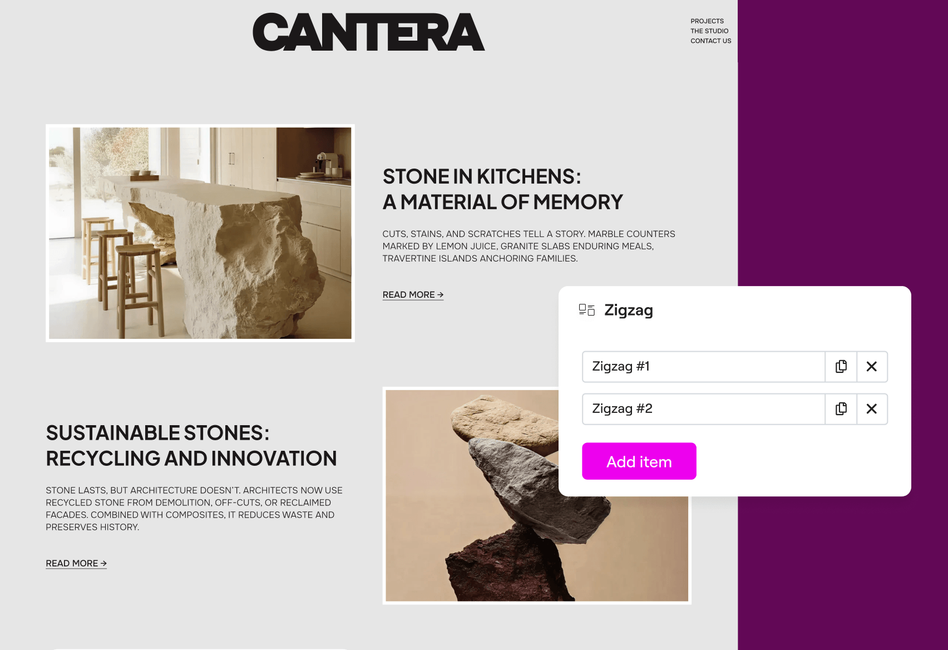Viewport: 948px width, 650px height.
Task: Click the Zigzag panel title
Action: (x=629, y=310)
